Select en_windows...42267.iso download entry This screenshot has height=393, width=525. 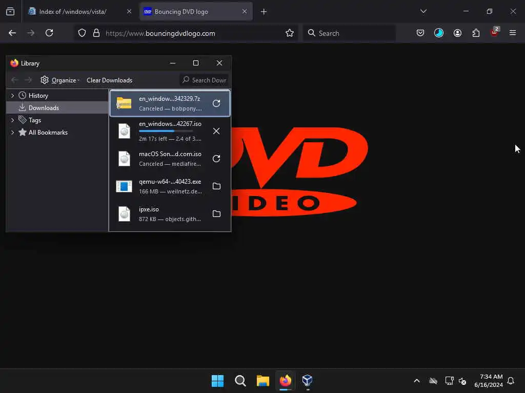(170, 131)
